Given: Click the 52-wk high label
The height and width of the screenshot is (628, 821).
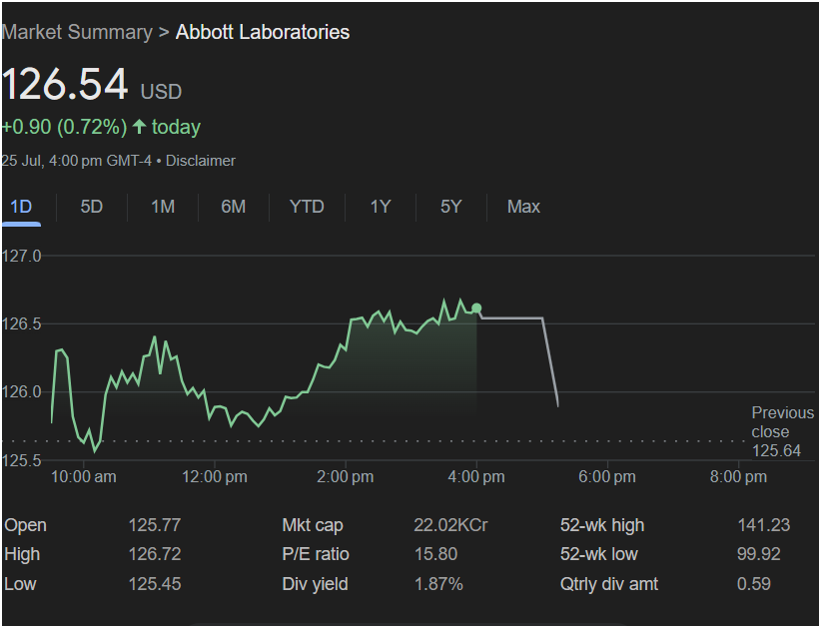Looking at the screenshot, I should pos(602,525).
